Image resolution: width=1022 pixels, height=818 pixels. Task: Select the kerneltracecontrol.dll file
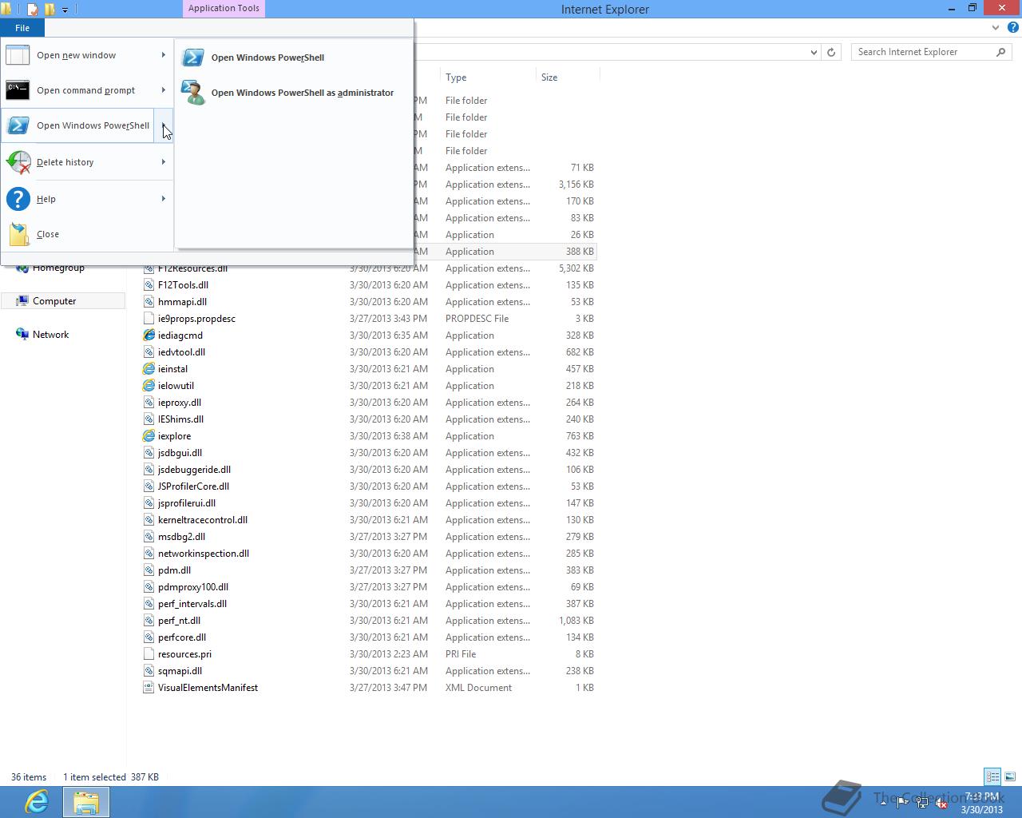(203, 520)
